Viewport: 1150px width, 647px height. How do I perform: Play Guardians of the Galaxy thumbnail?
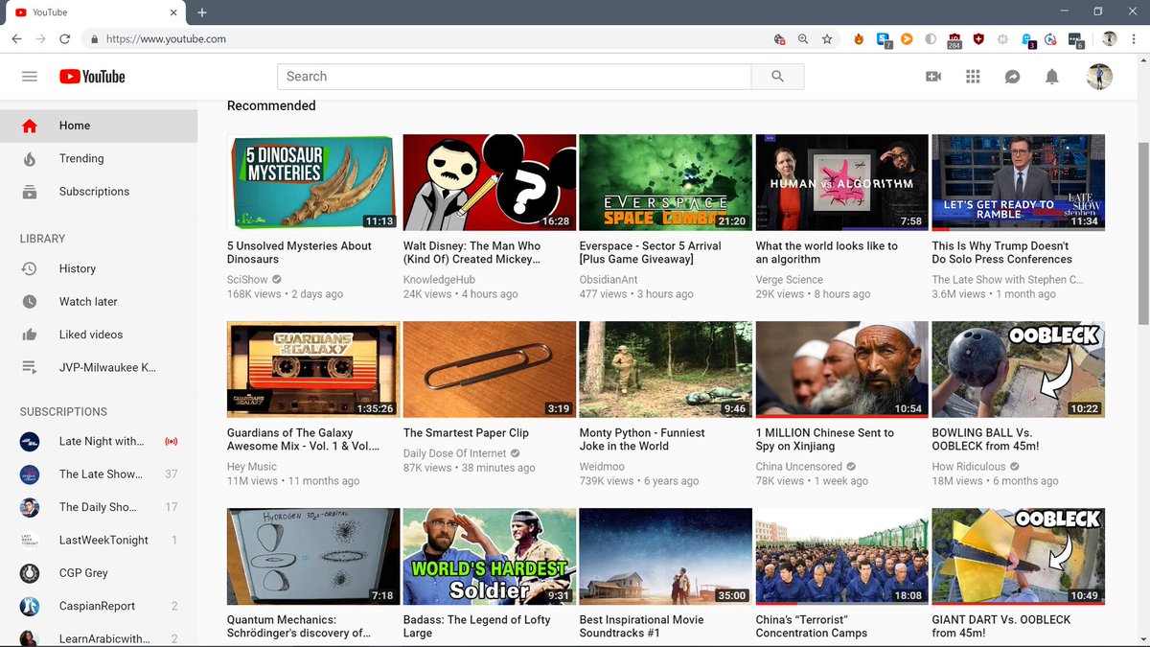tap(313, 370)
